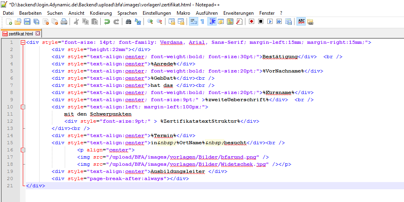Toggle the ABC spell check icon
This screenshot has height=202, width=404.
click(301, 22)
